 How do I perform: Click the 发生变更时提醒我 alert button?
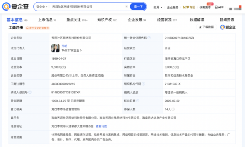click(x=37, y=28)
